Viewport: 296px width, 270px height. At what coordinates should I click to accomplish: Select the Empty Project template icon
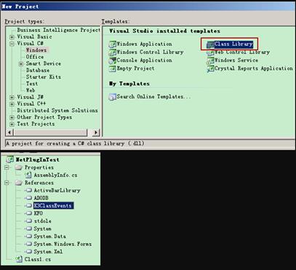(x=112, y=69)
